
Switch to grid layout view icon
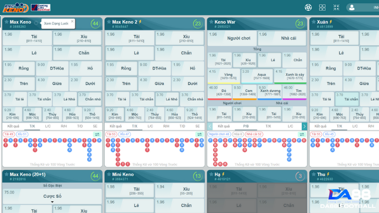pos(322,8)
